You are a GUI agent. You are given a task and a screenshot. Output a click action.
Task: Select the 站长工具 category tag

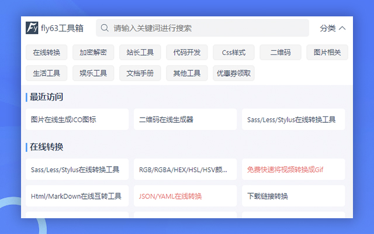pyautogui.click(x=140, y=52)
